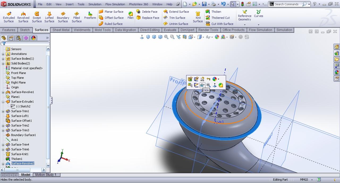340x183 pixels.
Task: Click the Thicken command
Action: (x=213, y=12)
